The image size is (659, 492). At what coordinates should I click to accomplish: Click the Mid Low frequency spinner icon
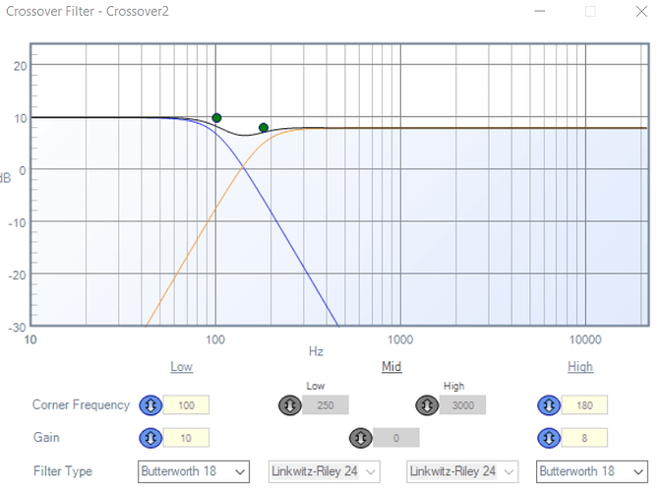click(289, 404)
